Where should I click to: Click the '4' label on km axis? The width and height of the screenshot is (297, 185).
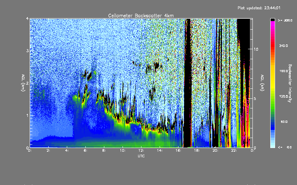point(27,18)
